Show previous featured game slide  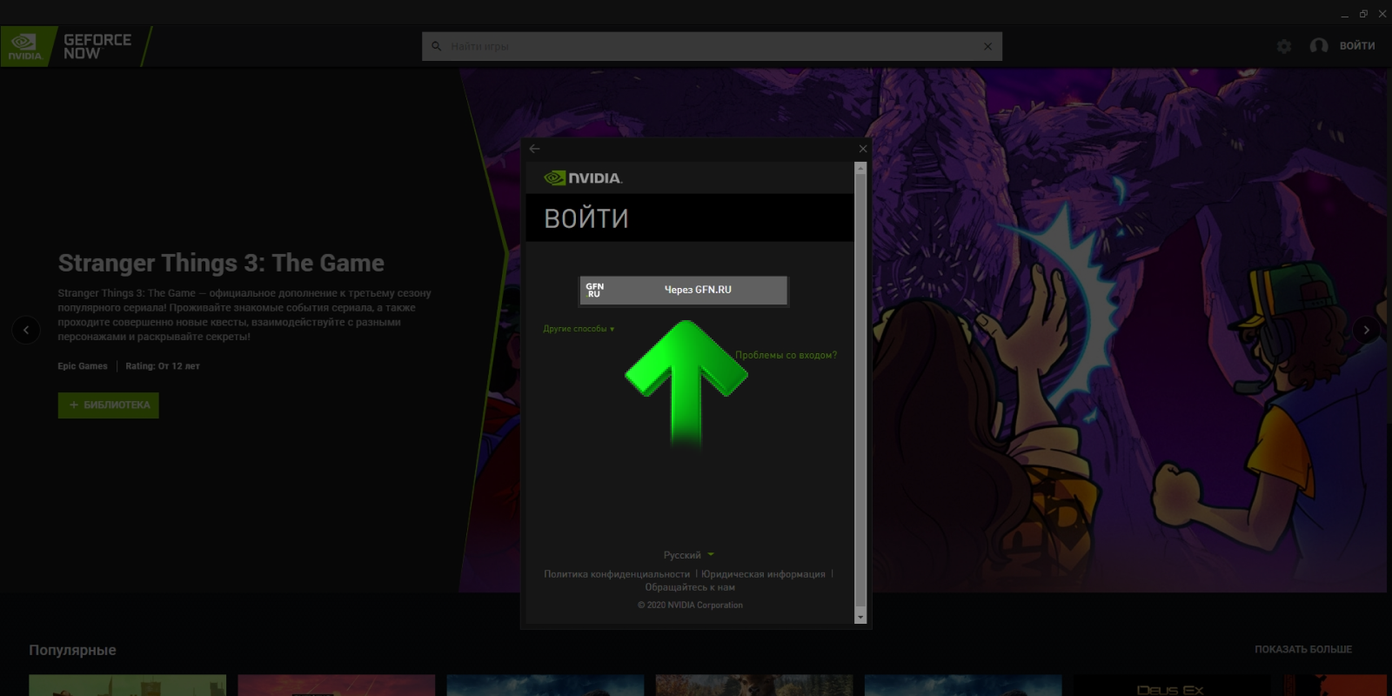pyautogui.click(x=25, y=330)
